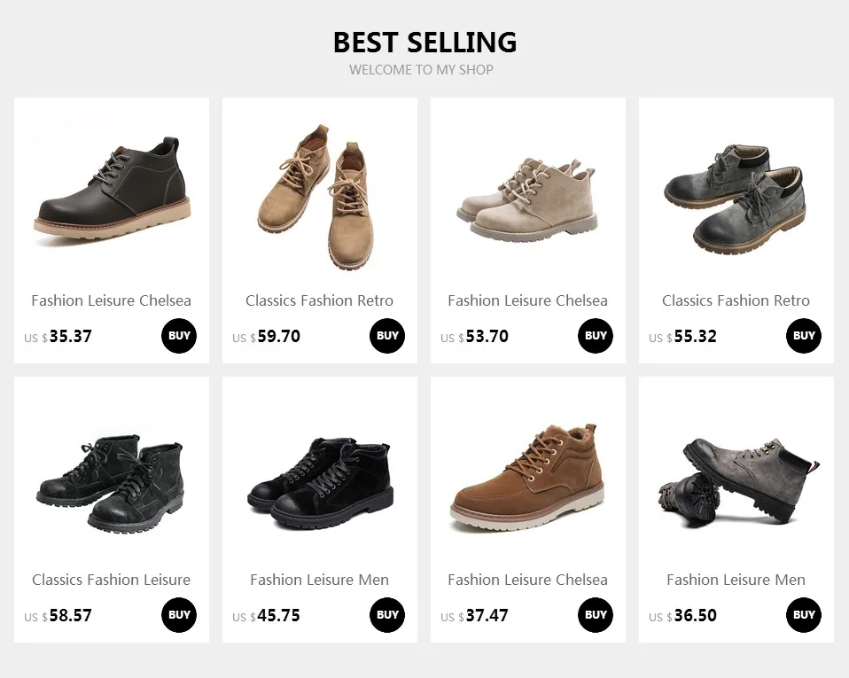Open the black suede boots image, bottom row
The width and height of the screenshot is (849, 678).
coord(321,484)
